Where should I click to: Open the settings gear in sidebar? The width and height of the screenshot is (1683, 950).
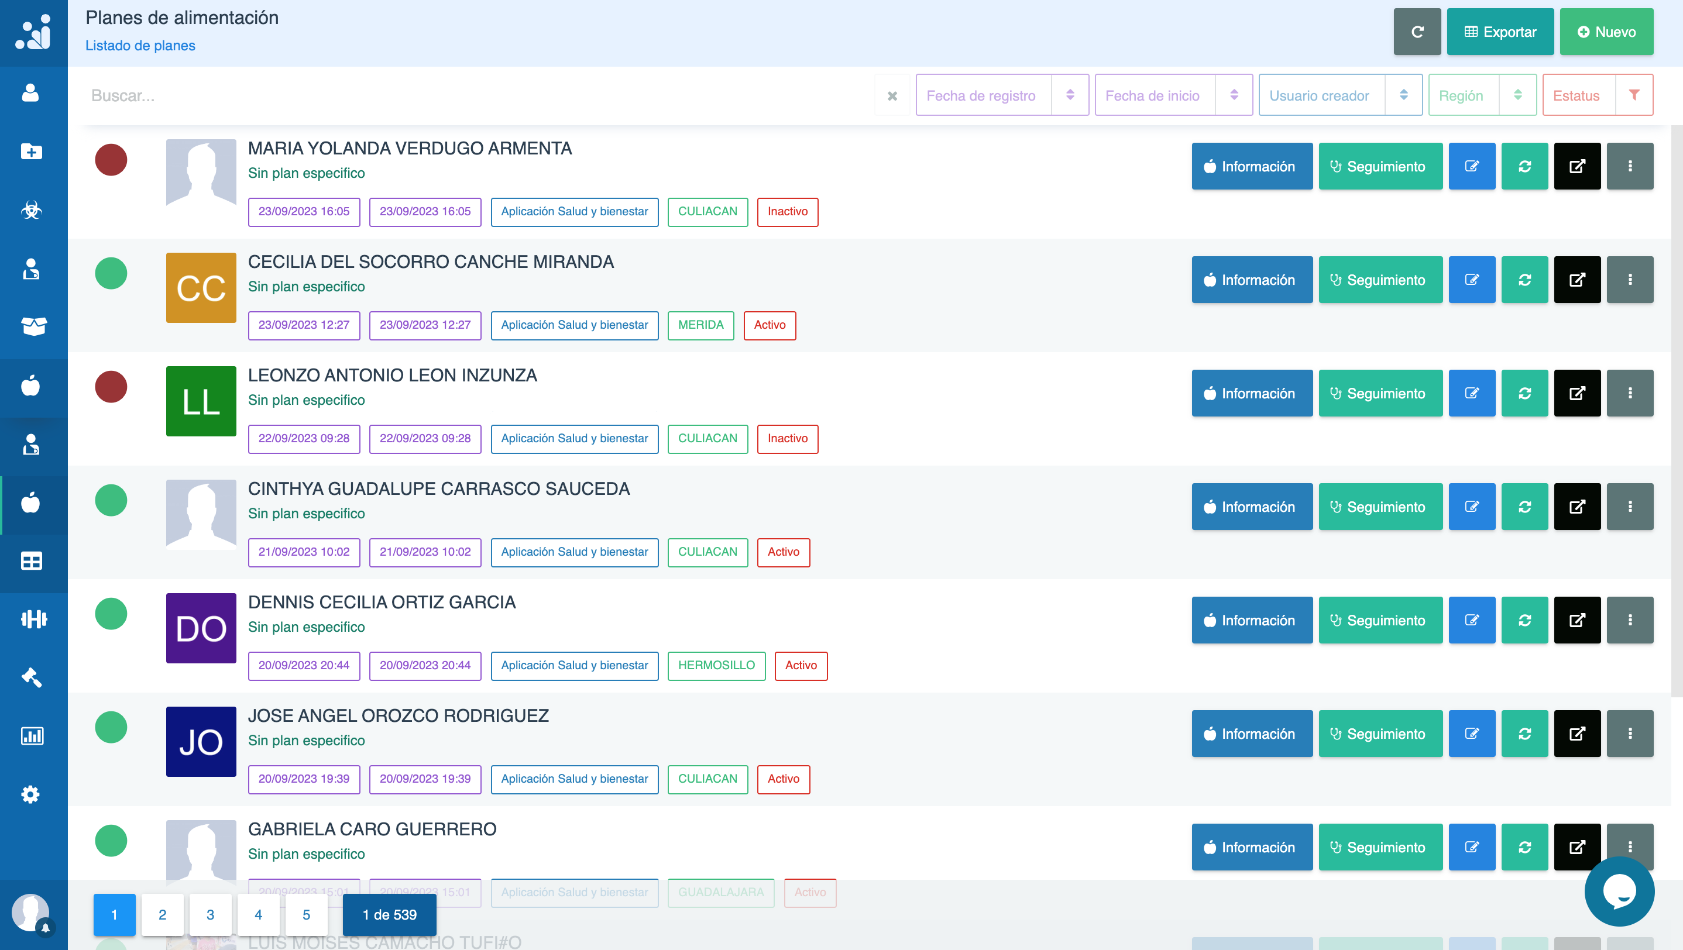(x=30, y=794)
